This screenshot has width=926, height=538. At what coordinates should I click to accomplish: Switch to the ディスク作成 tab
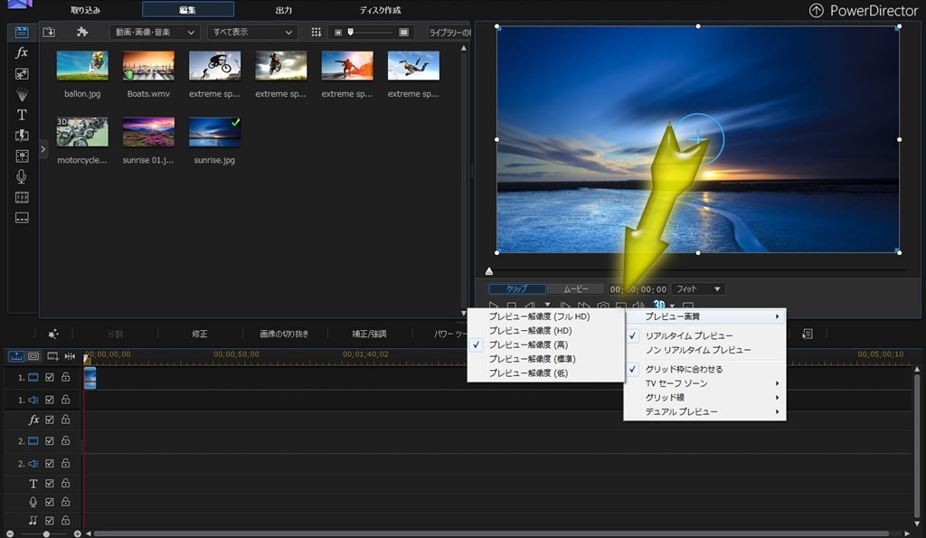tap(381, 10)
